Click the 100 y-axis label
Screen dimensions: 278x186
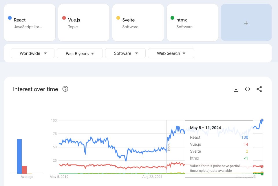tap(54, 120)
